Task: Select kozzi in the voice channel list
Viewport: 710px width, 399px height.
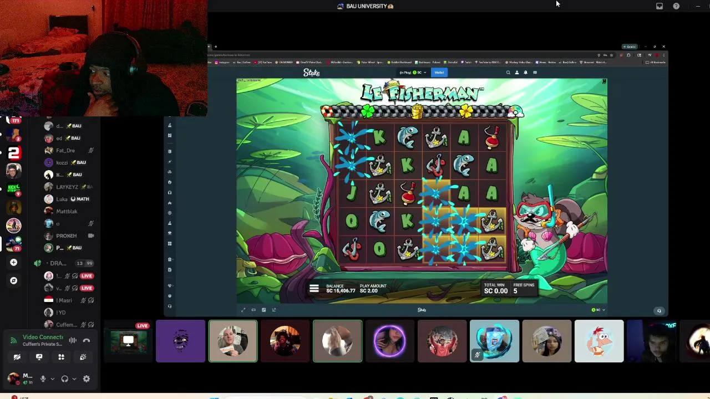Action: click(x=69, y=162)
